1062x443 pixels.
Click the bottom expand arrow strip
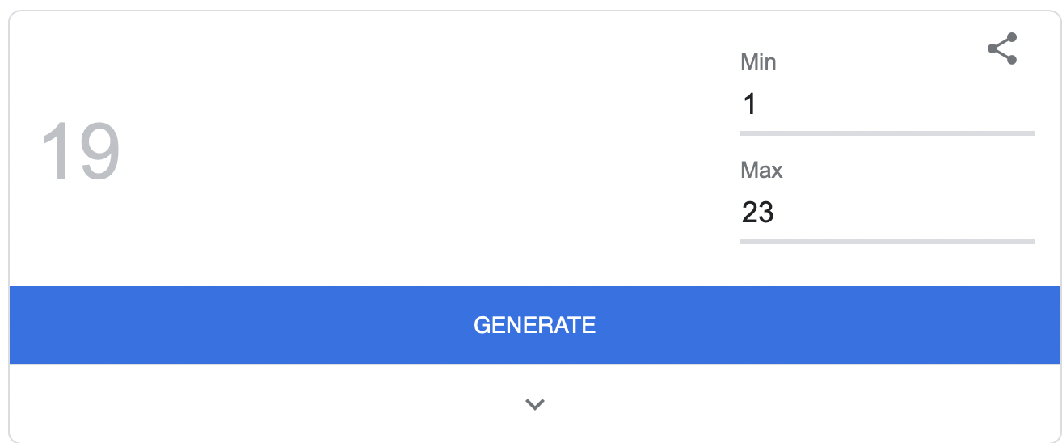point(534,404)
